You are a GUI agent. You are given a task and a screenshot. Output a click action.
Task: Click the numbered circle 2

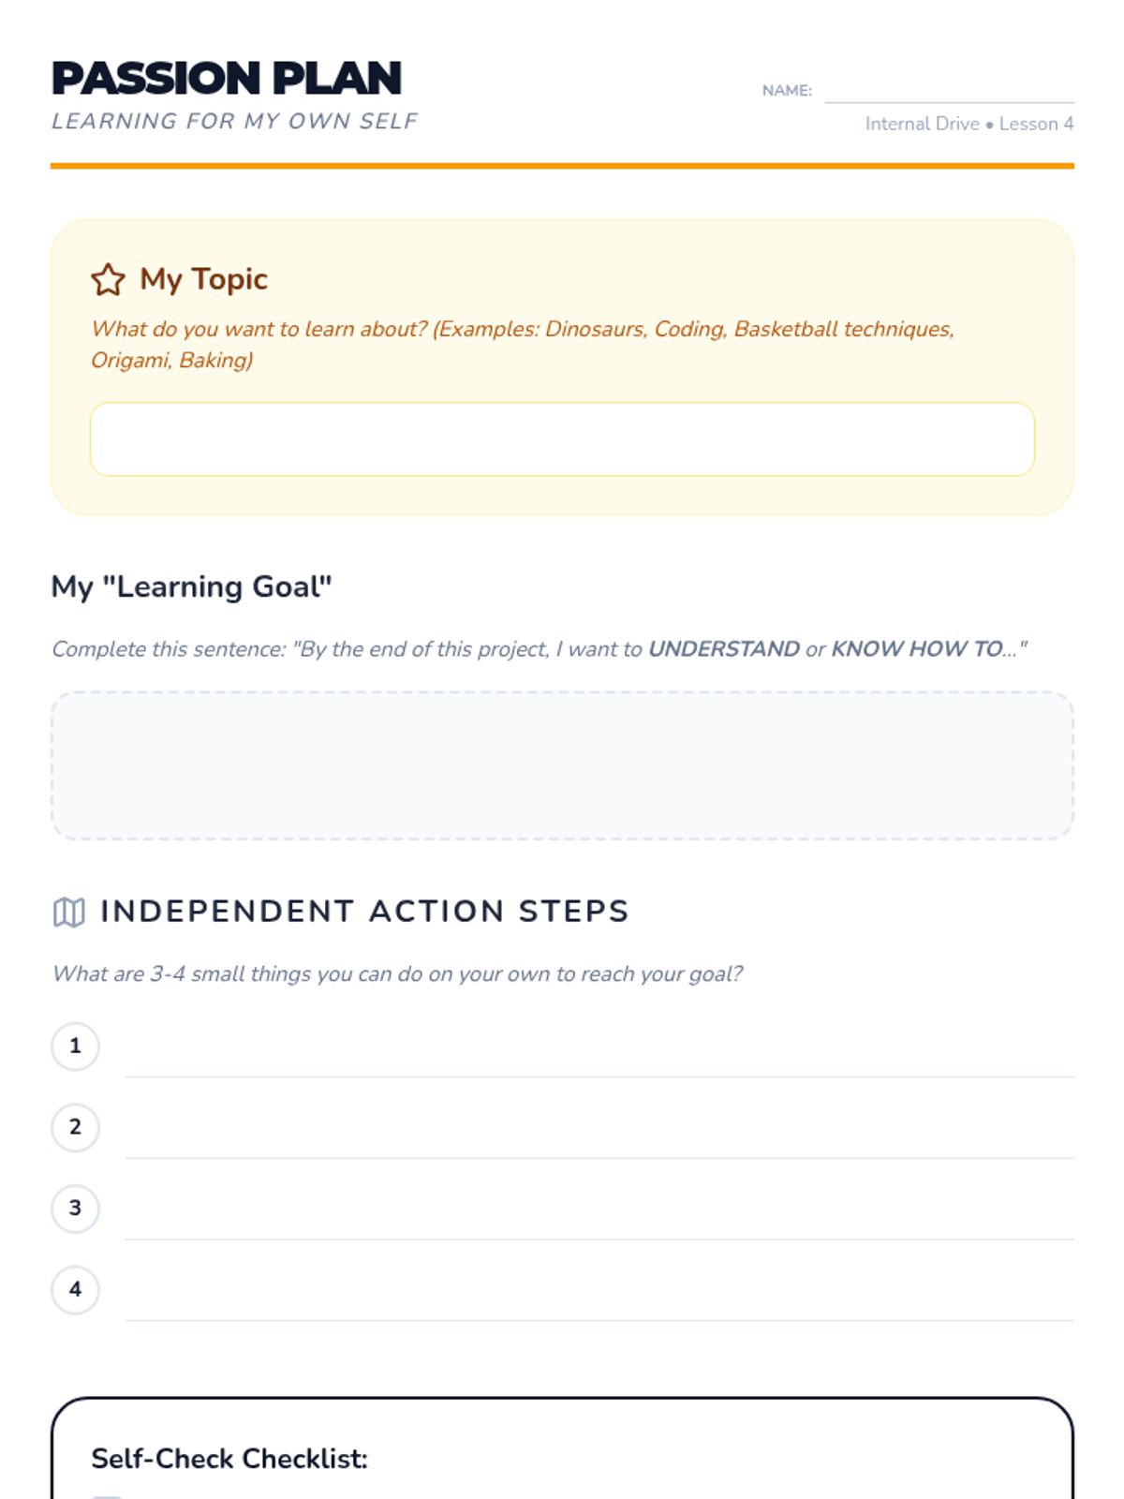point(75,1127)
